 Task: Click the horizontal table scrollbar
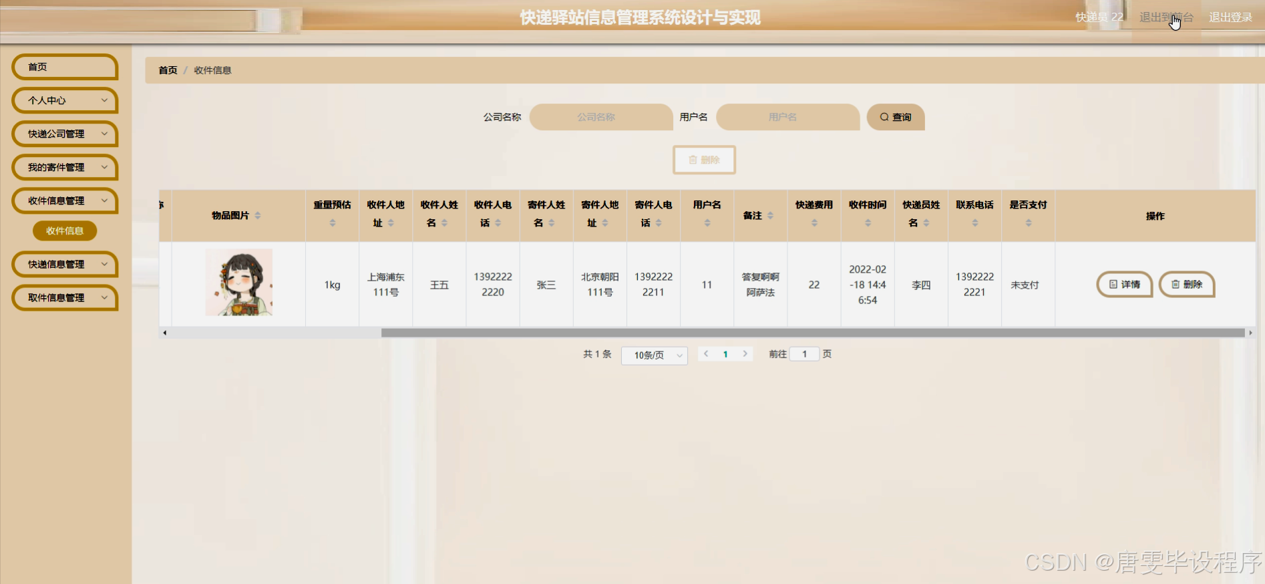coord(813,333)
